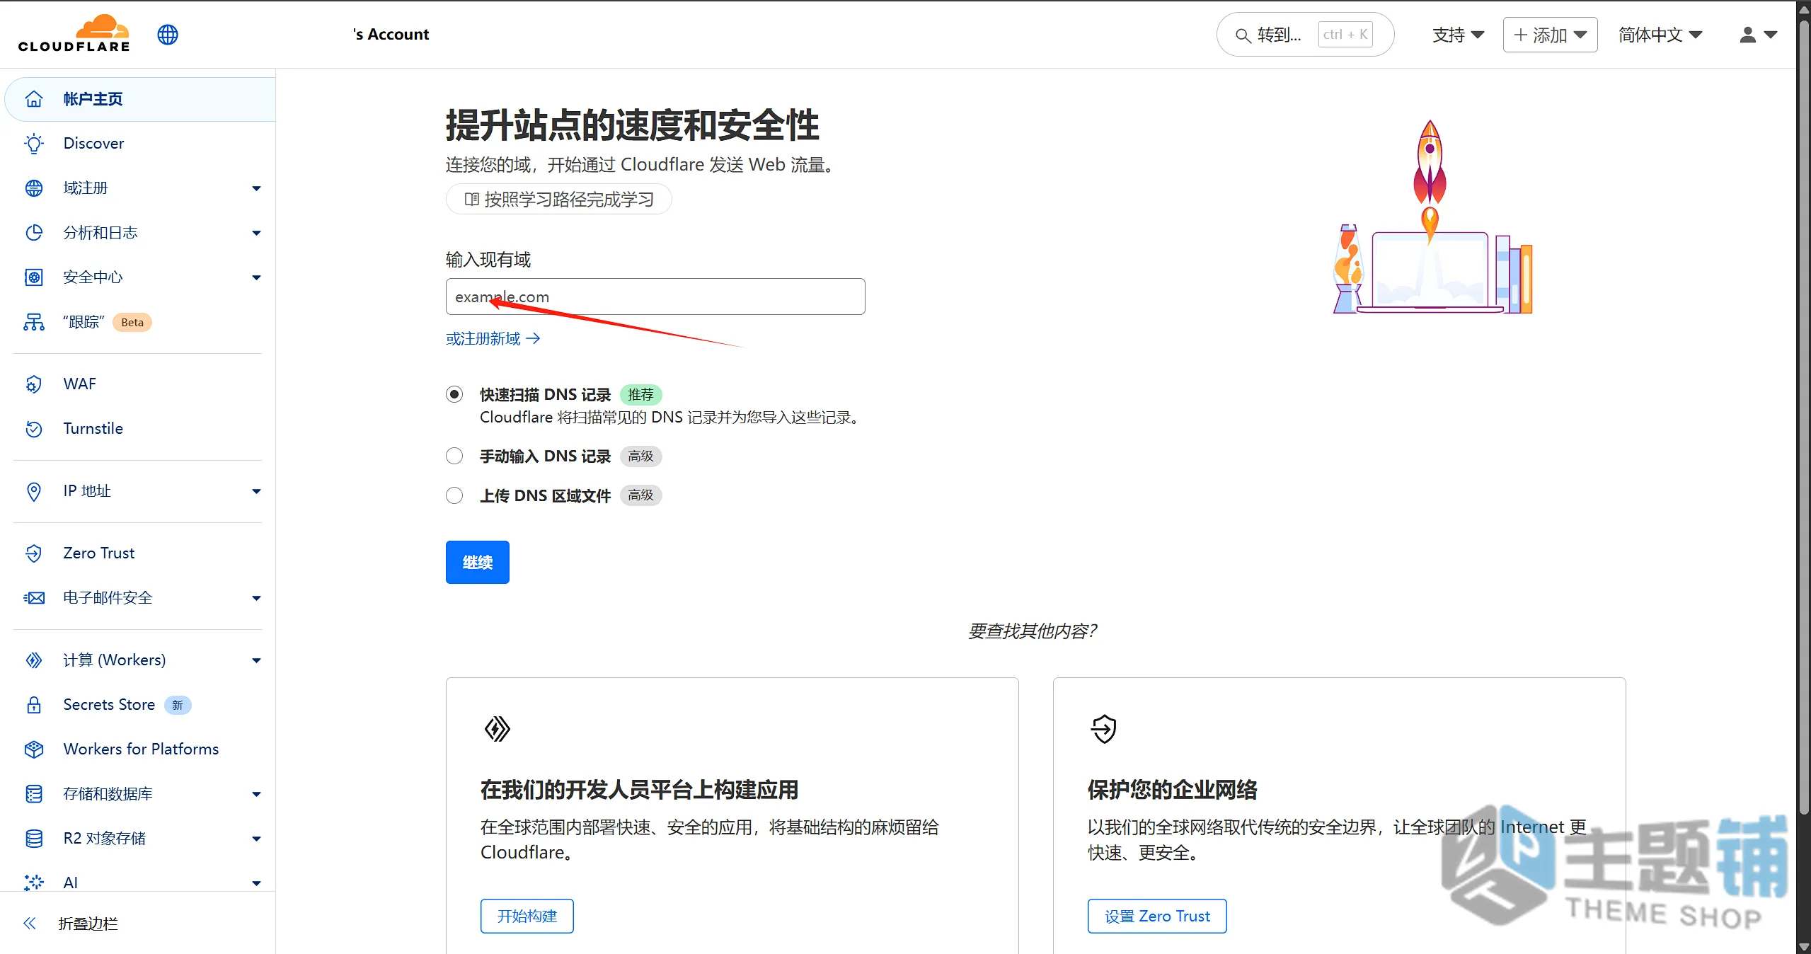Click the Beta badge beside 跟踪
The image size is (1811, 954).
[x=132, y=323]
